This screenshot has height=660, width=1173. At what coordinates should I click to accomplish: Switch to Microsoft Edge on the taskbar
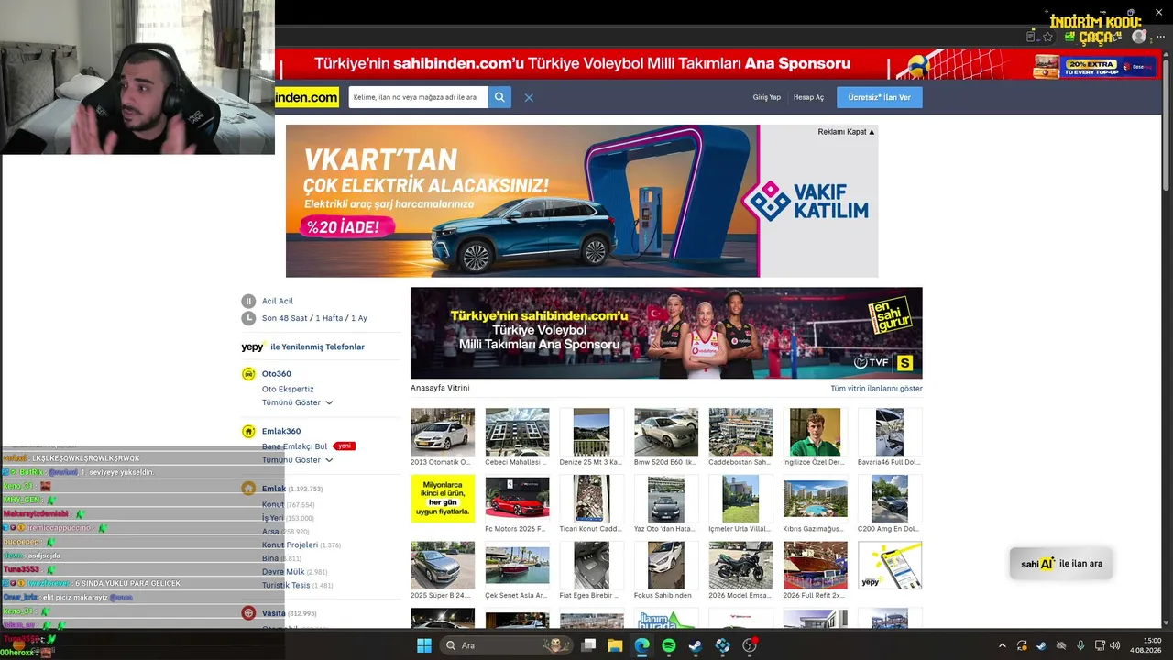[641, 645]
